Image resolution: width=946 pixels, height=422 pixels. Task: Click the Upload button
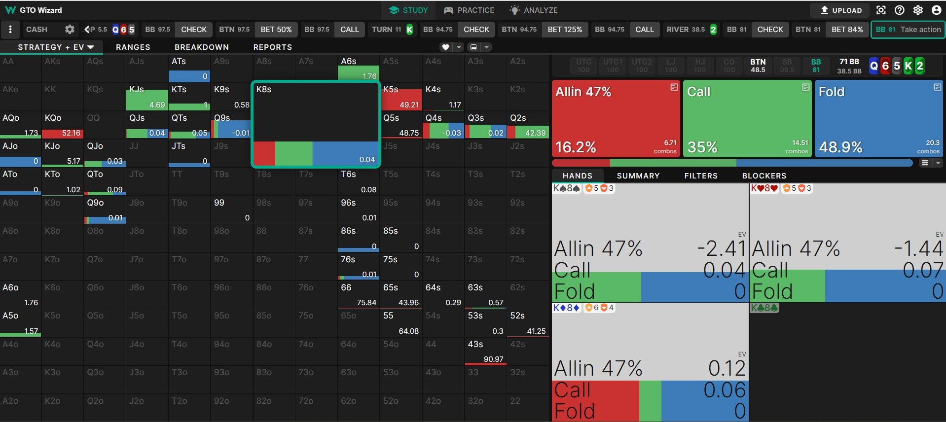(x=841, y=10)
